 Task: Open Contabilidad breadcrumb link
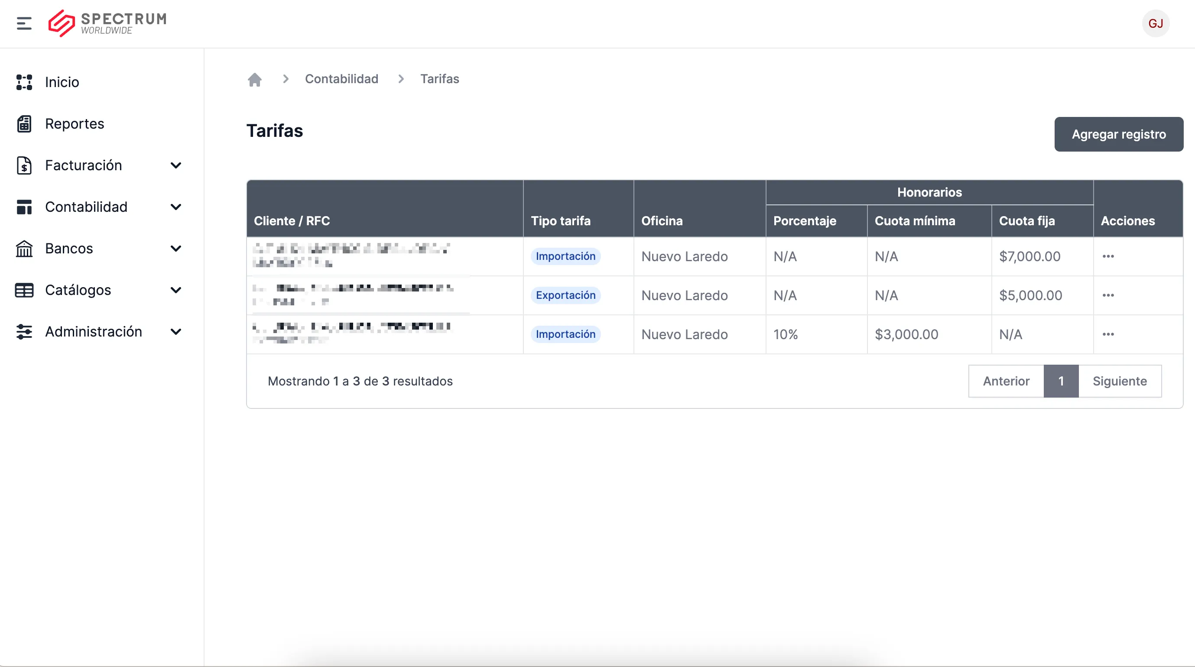[341, 79]
